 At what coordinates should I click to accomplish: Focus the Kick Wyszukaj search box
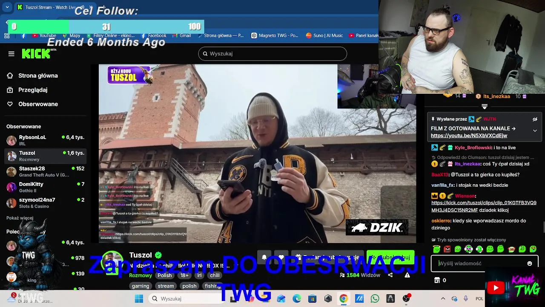point(272,54)
